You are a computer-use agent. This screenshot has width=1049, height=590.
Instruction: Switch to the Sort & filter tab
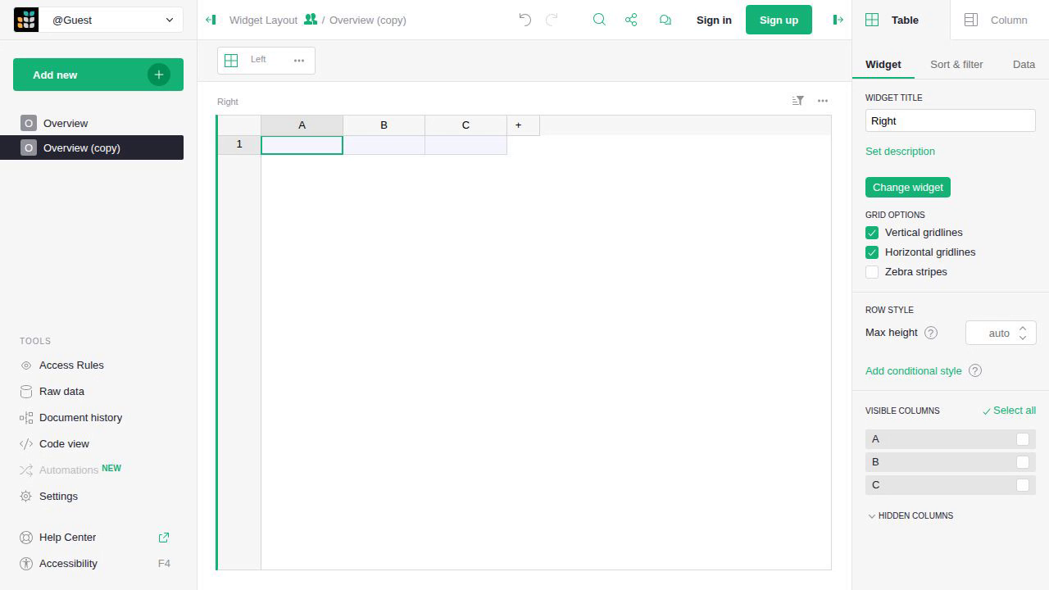[956, 64]
